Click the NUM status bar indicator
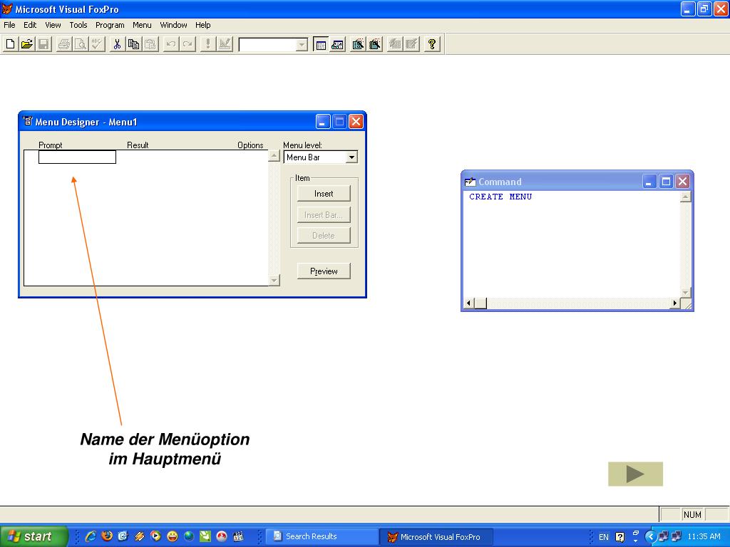730x547 pixels. [692, 514]
